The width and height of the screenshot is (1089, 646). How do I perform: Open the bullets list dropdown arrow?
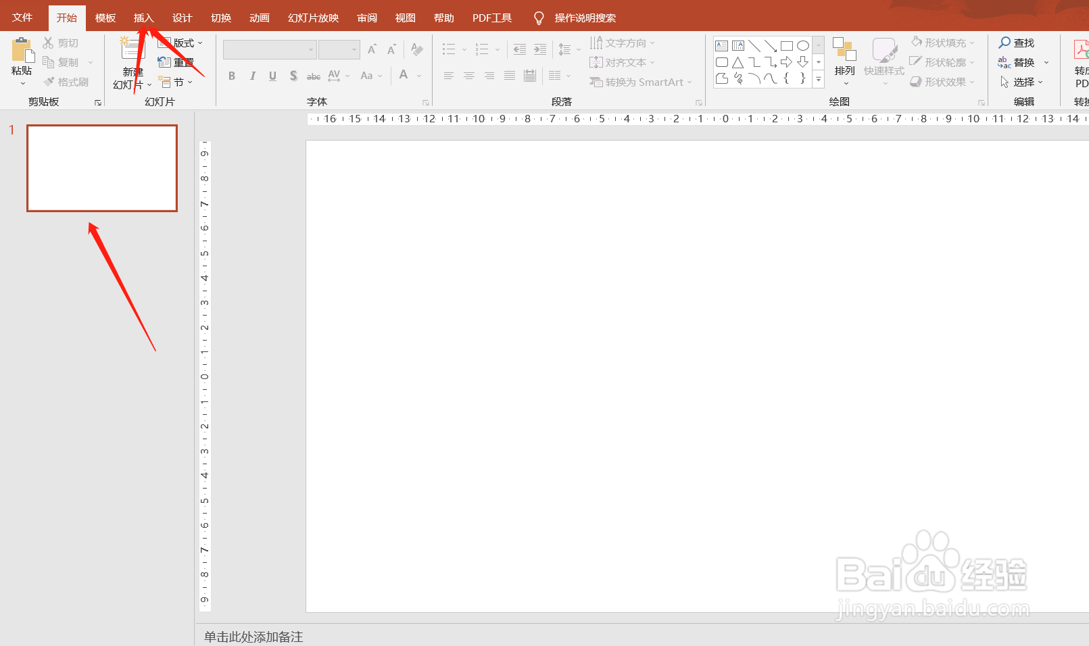(464, 49)
